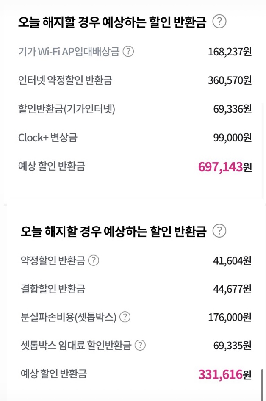Image resolution: width=266 pixels, height=401 pixels.
Task: Select the 360,570원 amount
Action: coord(230,80)
